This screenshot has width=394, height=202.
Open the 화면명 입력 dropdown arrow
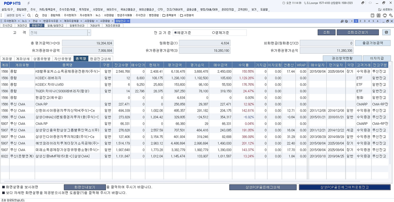pyautogui.click(x=23, y=15)
